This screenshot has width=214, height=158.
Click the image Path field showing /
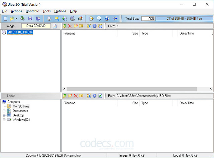tap(165, 26)
